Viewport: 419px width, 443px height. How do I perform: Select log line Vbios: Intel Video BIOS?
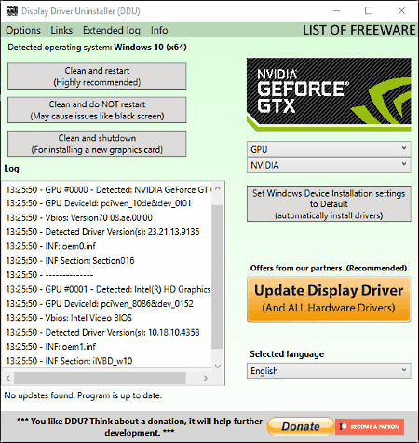69,318
